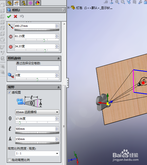
Task: Click the horizontal-striped sphere latitude icon
Action: (11, 47)
